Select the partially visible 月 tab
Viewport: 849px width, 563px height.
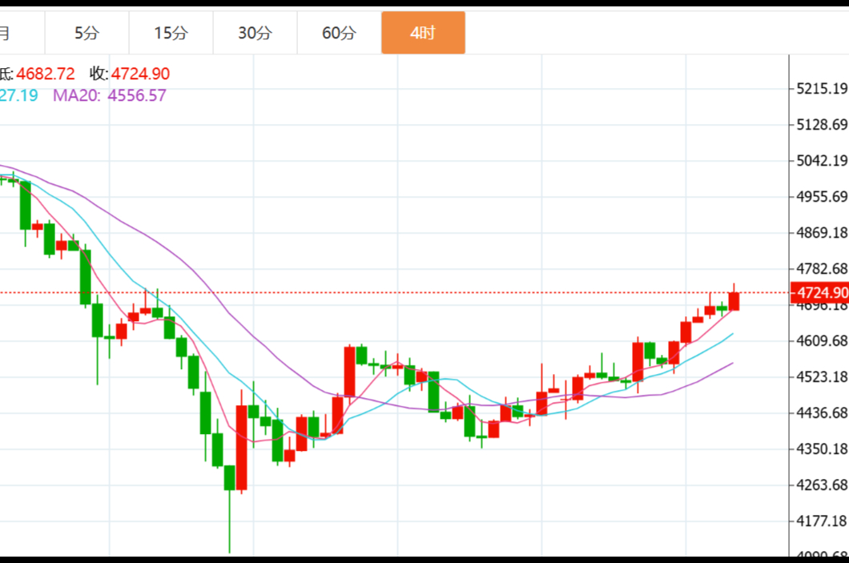tap(6, 33)
